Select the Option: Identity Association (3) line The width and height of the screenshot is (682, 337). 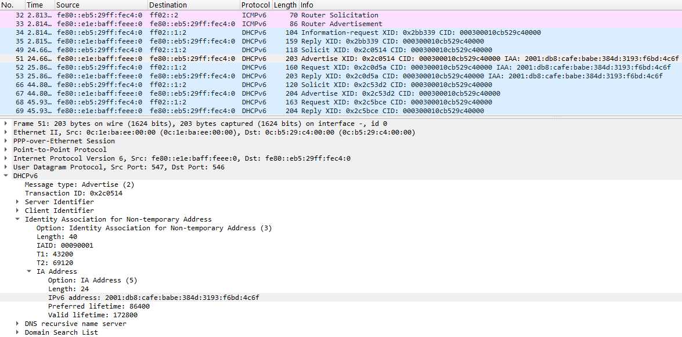[154, 228]
